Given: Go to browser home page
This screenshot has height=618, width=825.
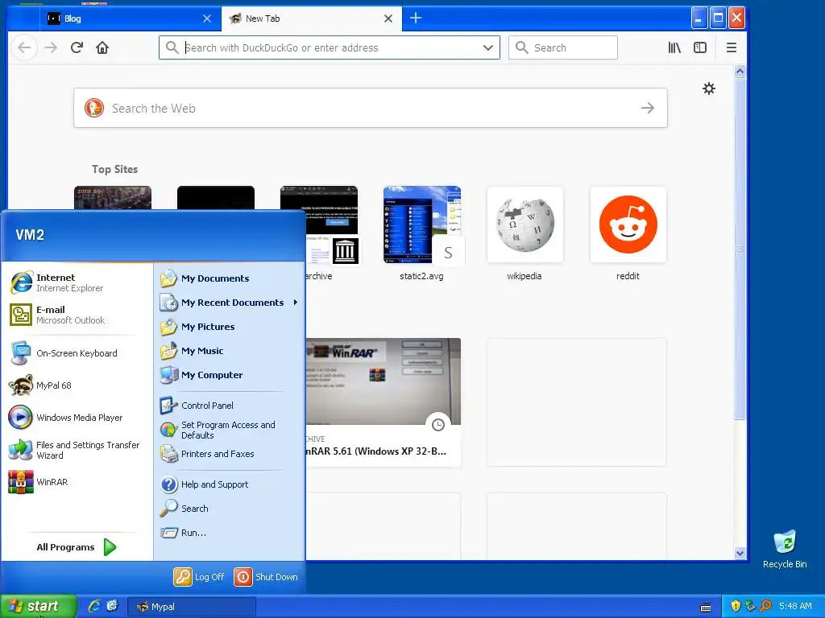Looking at the screenshot, I should pos(102,47).
